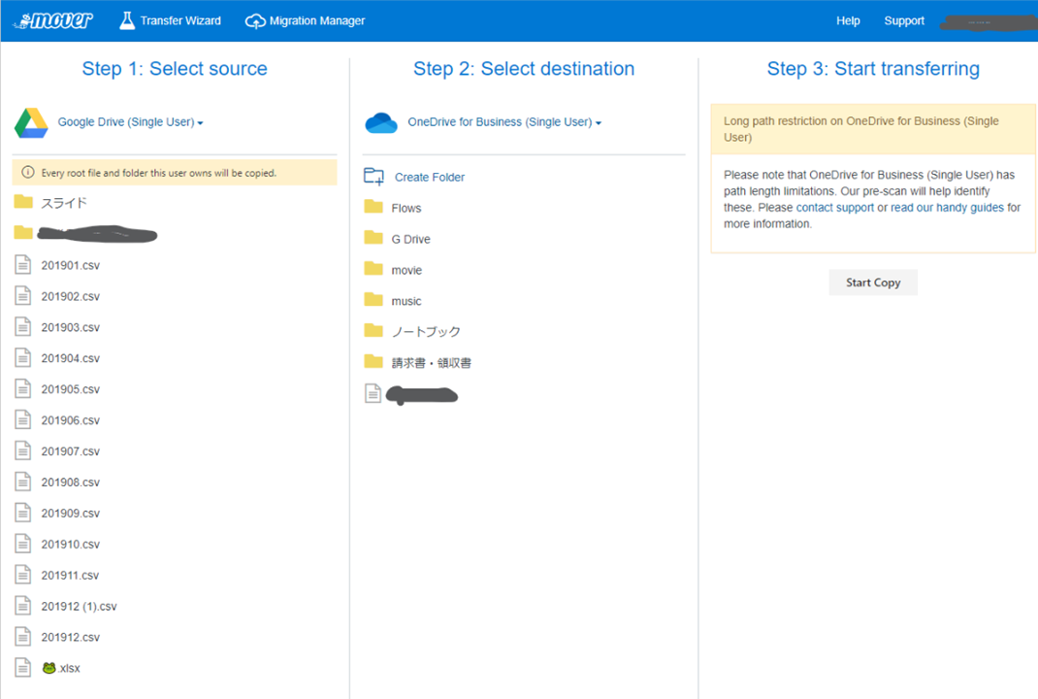Open the Support menu item

tap(904, 20)
